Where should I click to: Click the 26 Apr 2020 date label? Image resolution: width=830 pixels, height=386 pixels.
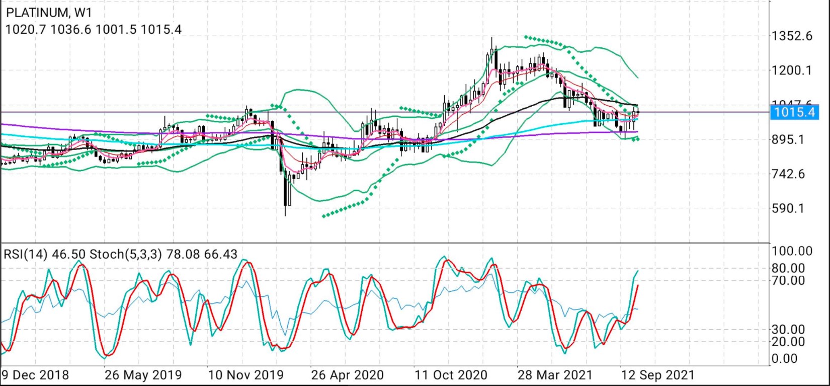click(x=347, y=375)
